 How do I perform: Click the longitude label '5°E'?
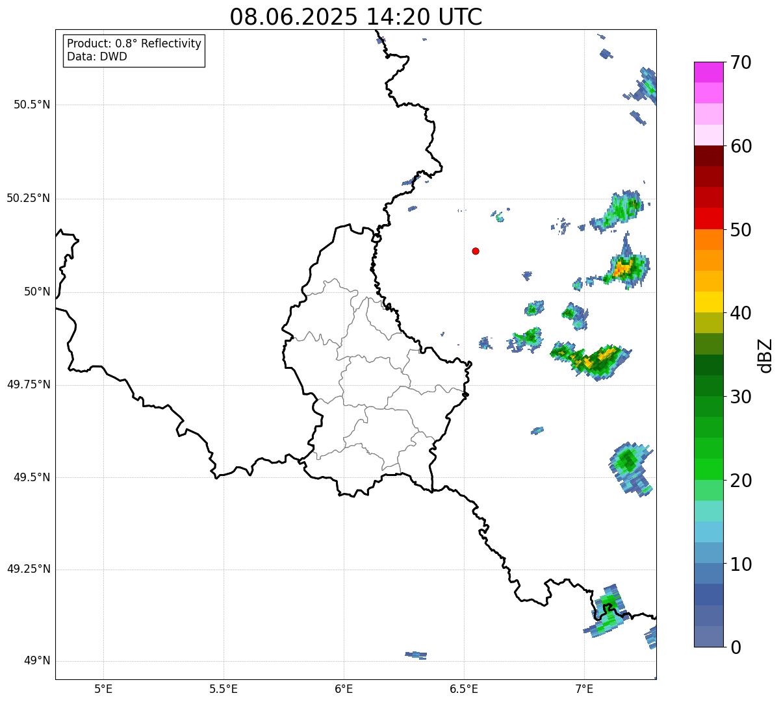click(x=103, y=688)
